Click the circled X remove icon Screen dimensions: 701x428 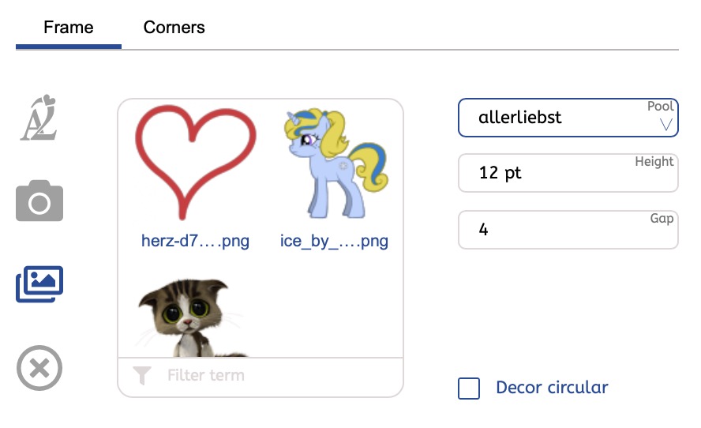point(39,368)
